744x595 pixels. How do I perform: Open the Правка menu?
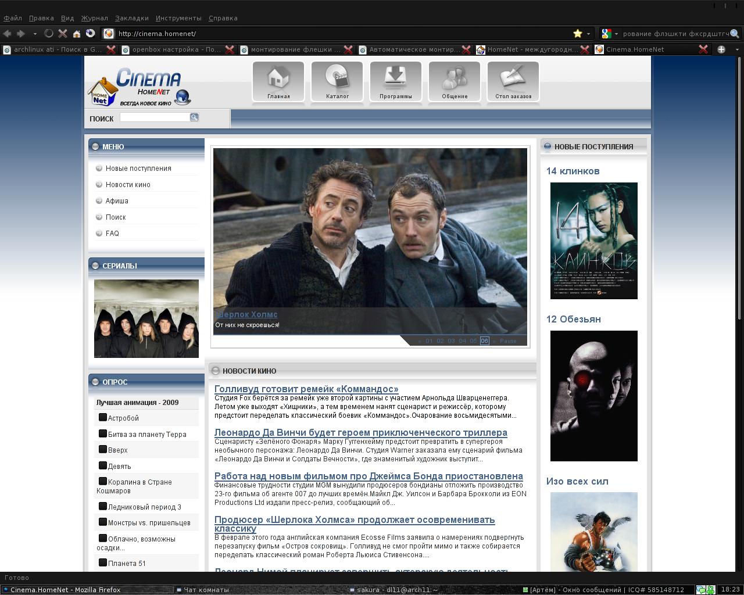(x=41, y=18)
